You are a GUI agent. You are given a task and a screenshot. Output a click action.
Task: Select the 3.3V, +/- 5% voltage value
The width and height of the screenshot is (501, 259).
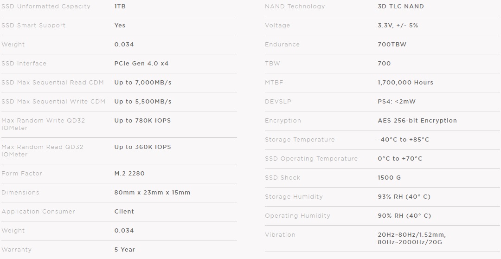click(398, 26)
